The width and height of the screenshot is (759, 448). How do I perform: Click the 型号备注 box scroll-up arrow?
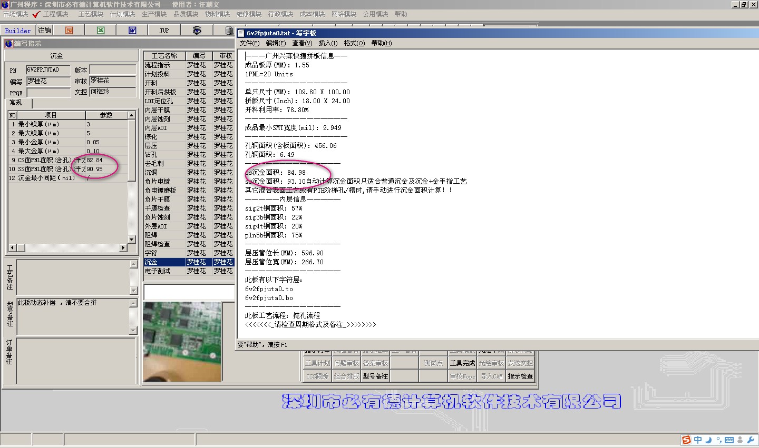pyautogui.click(x=133, y=303)
